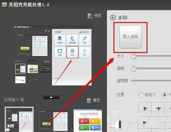The height and width of the screenshot is (132, 171).
Task: Click the top-center position grid button
Action: (159, 108)
